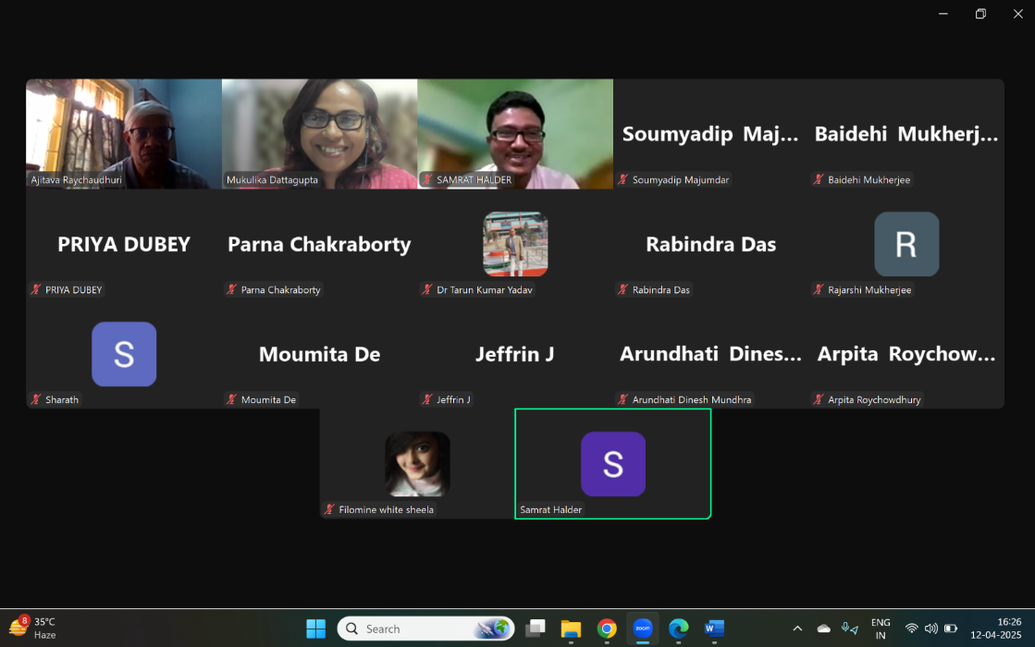
Task: Click the muted mic icon for Sharath
Action: click(36, 399)
